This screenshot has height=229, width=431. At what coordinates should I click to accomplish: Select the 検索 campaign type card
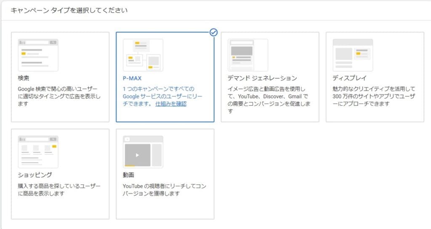(x=60, y=77)
